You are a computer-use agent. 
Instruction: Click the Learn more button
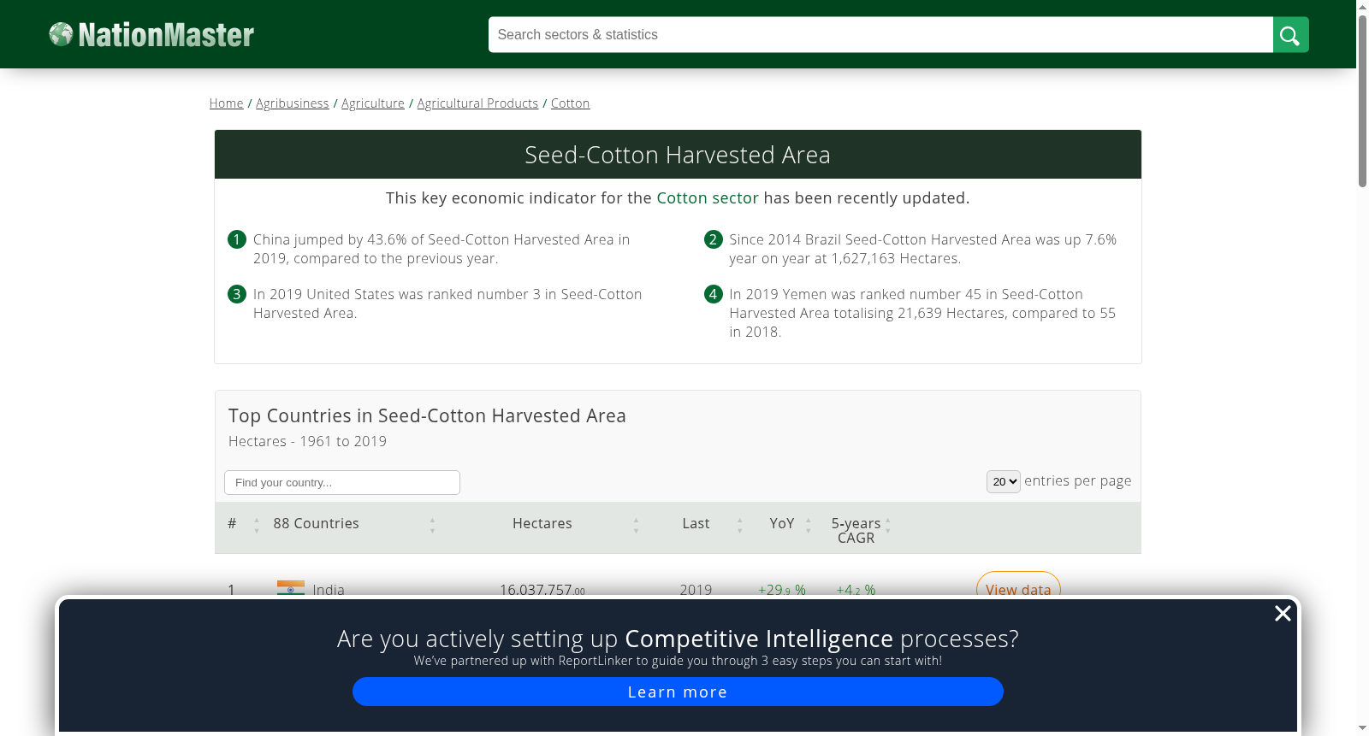click(678, 692)
